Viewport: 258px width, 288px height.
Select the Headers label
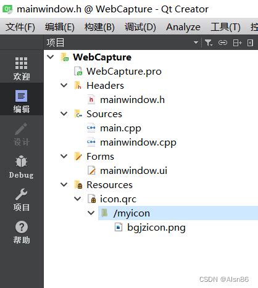coord(105,86)
